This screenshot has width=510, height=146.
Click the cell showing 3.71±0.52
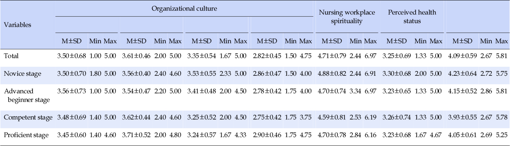point(135,135)
